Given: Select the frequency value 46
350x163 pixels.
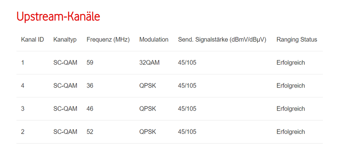Looking at the screenshot, I should (x=90, y=109).
